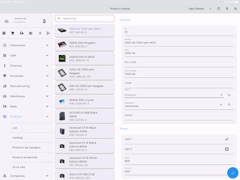
Task: Open the shopping cart quick icon
Action: [13, 33]
